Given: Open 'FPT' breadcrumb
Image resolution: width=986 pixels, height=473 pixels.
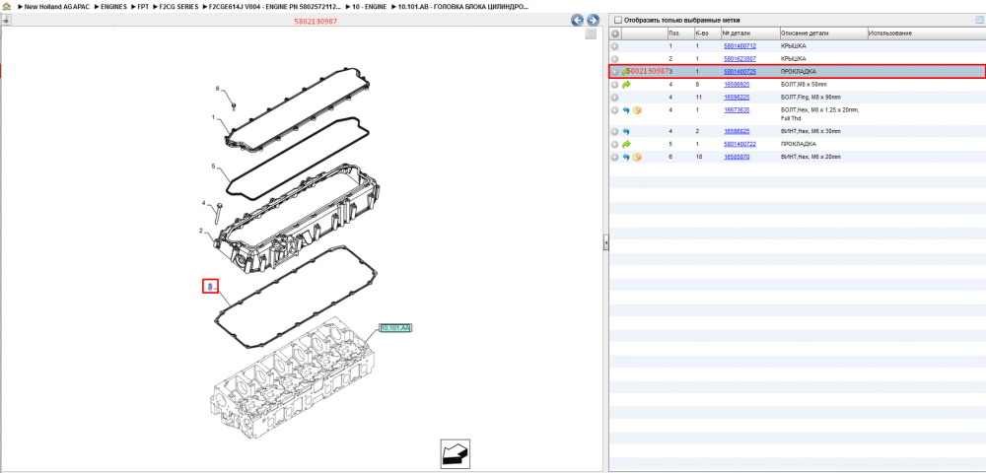Looking at the screenshot, I should click(143, 6).
